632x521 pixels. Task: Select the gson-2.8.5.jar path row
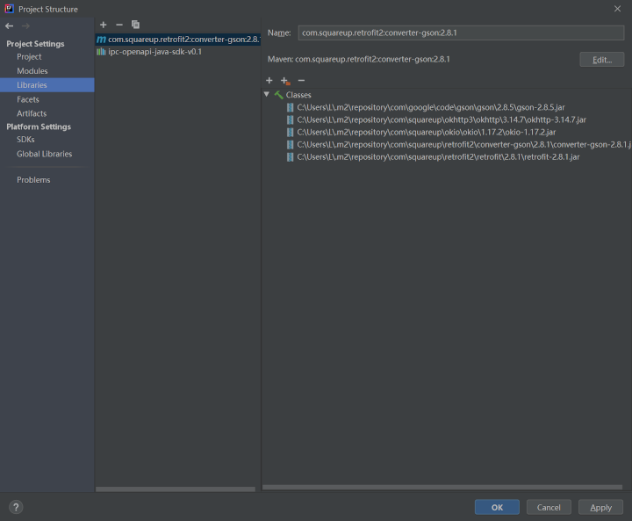(431, 107)
